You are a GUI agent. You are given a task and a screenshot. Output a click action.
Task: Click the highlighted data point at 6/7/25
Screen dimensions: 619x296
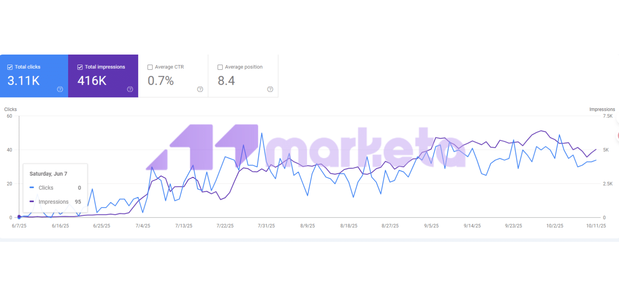point(19,217)
